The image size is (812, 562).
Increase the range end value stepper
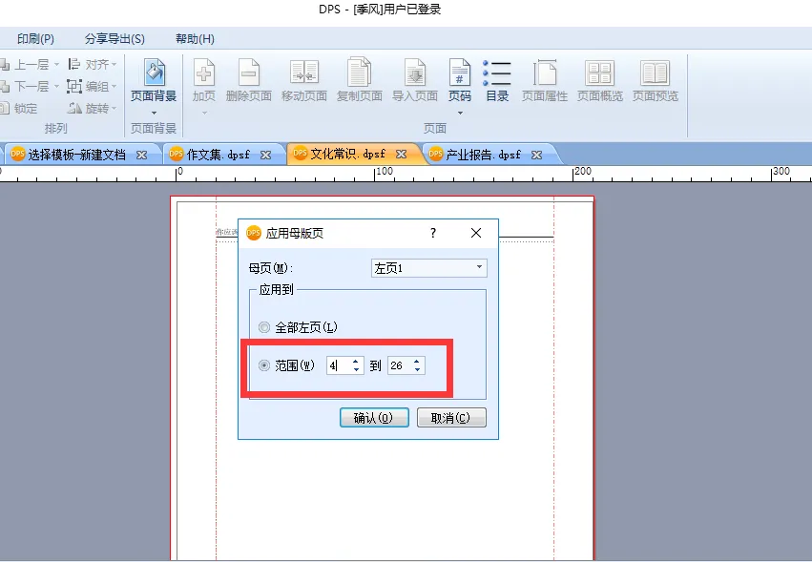coord(417,361)
